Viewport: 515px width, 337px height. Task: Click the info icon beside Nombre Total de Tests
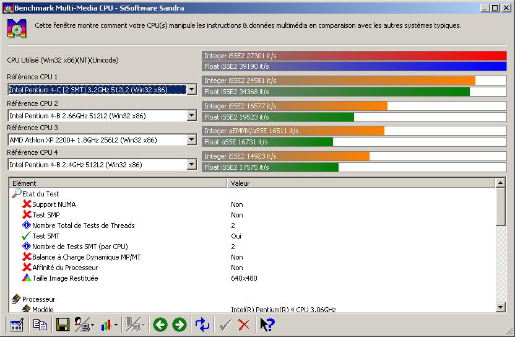tap(26, 225)
